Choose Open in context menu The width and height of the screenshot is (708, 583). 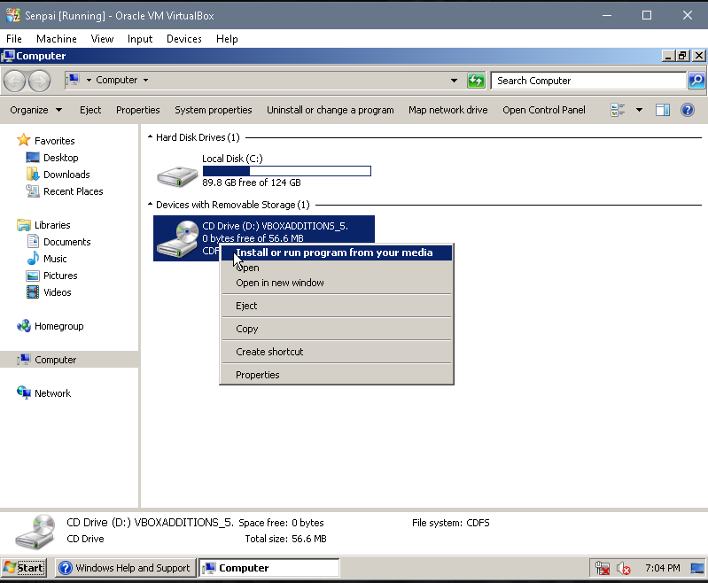pyautogui.click(x=337, y=268)
